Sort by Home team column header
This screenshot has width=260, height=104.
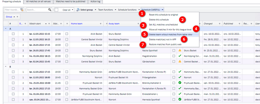(x=77, y=24)
